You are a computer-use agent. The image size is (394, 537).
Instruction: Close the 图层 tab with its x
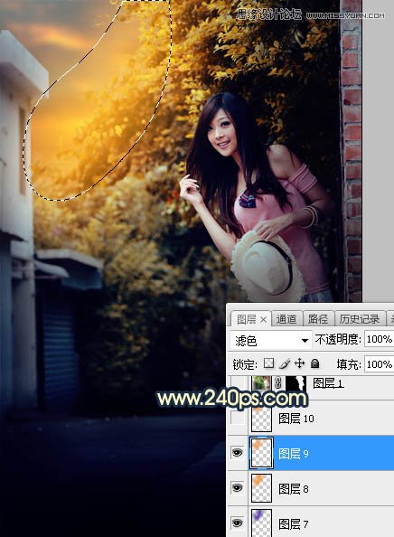(x=263, y=319)
